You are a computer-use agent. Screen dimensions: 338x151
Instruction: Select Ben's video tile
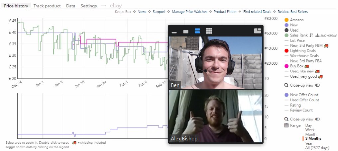tap(216, 63)
